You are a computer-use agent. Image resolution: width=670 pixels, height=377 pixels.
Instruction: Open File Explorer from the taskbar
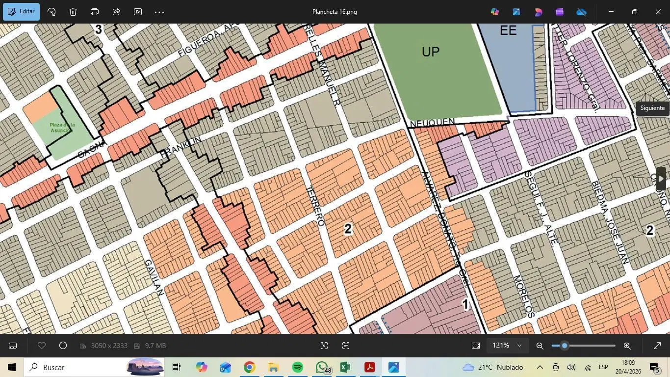coord(273,367)
